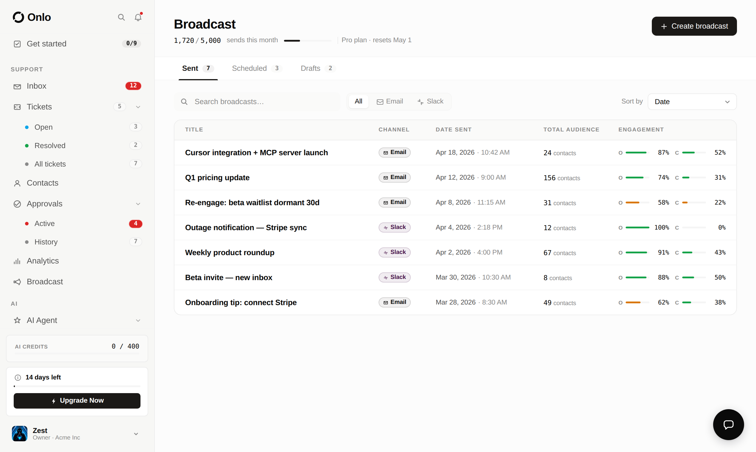
Task: Click the Zest user avatar
Action: (20, 434)
